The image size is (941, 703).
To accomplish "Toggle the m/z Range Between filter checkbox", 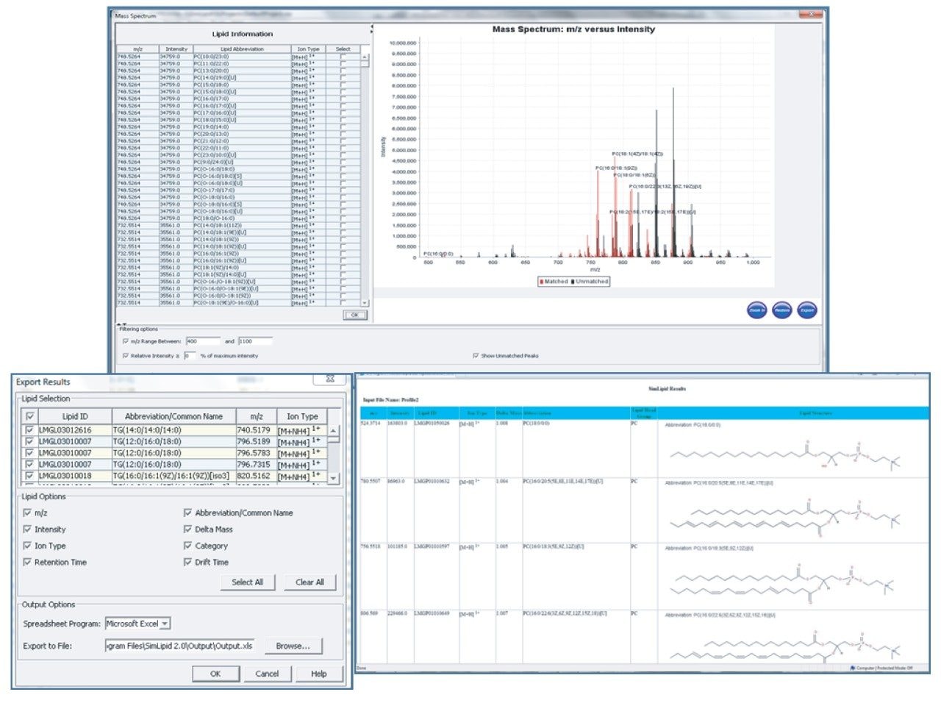I will click(x=126, y=341).
